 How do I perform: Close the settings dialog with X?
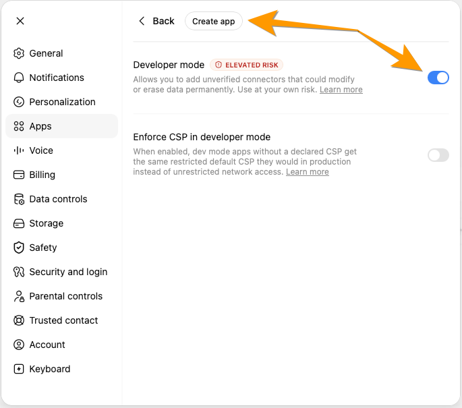coord(20,21)
